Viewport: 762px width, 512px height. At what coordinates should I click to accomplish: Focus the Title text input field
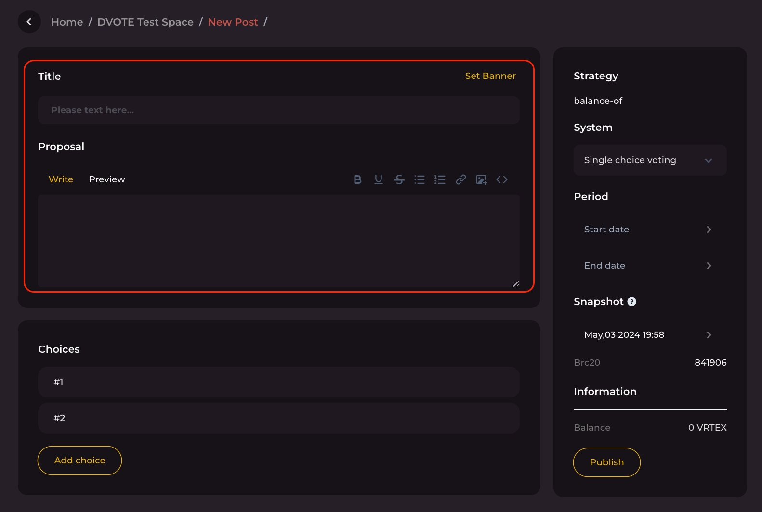pos(278,110)
